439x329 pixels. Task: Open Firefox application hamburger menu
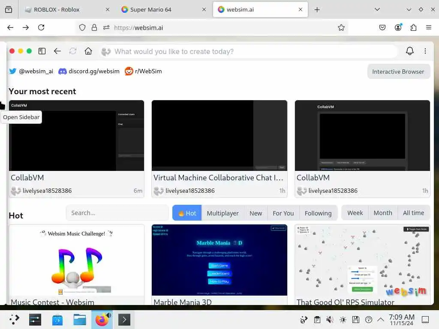pyautogui.click(x=429, y=27)
